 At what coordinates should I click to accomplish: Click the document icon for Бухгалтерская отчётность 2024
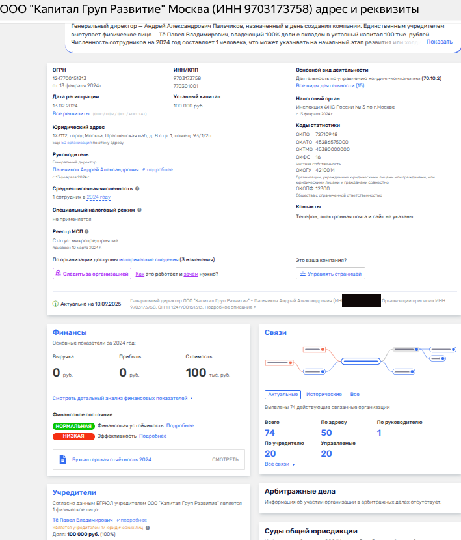pos(63,459)
